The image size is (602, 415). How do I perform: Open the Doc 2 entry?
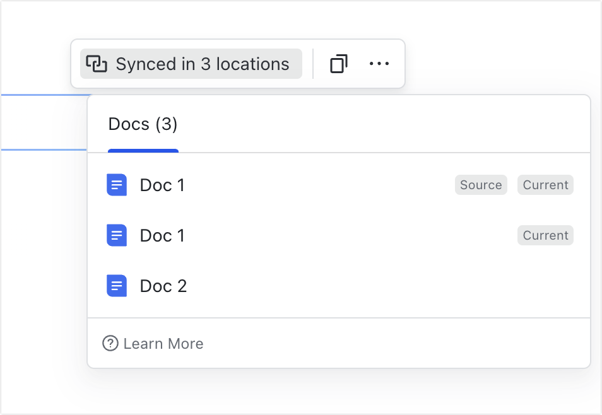163,286
